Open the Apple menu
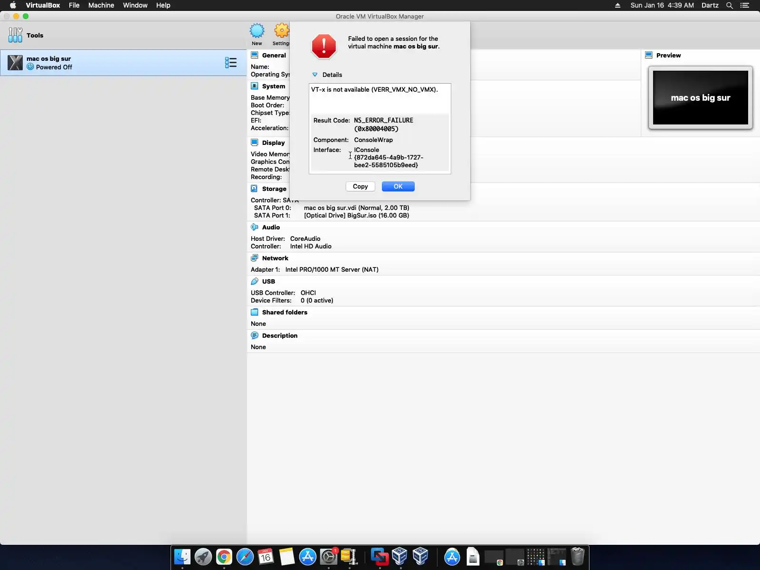The width and height of the screenshot is (760, 570). click(13, 5)
